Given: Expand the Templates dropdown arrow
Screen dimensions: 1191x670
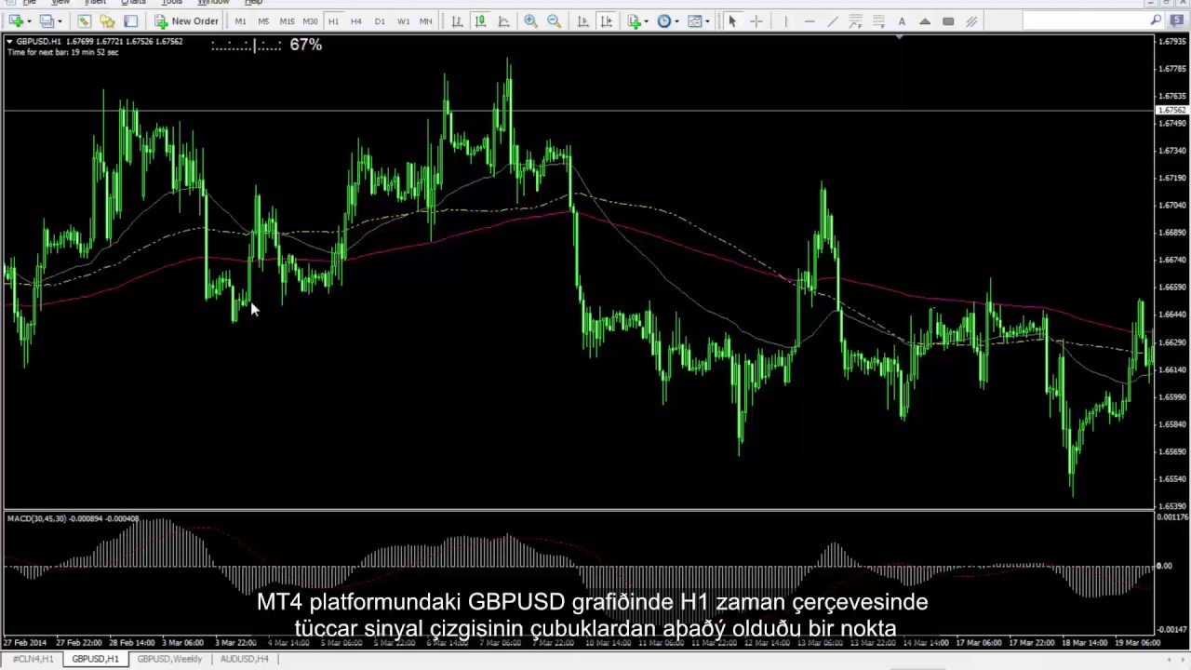Looking at the screenshot, I should pos(707,20).
